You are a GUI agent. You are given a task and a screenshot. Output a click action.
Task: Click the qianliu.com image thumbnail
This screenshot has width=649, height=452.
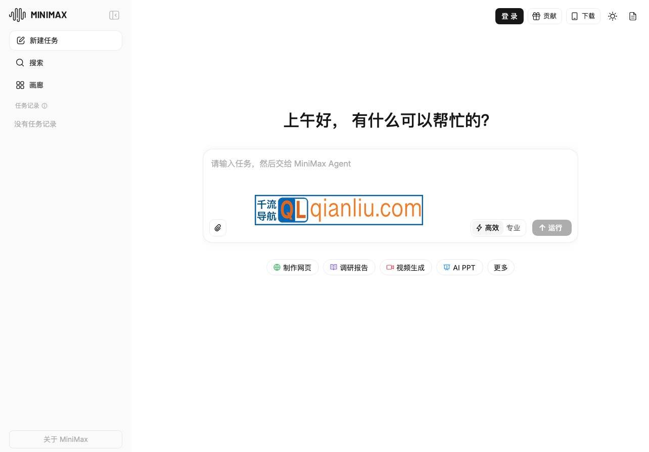click(x=339, y=210)
